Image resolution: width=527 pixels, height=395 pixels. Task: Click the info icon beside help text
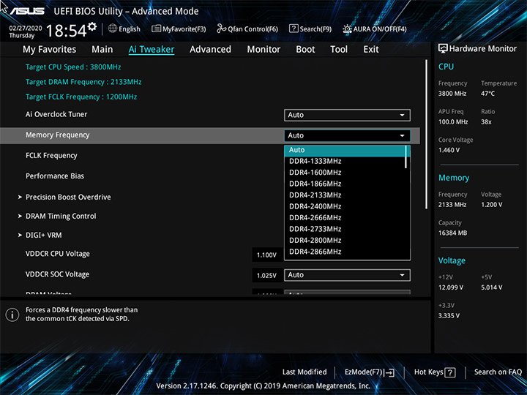coord(12,315)
